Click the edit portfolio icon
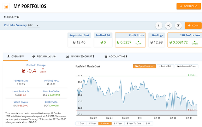The height and width of the screenshot is (127, 202). point(178,26)
